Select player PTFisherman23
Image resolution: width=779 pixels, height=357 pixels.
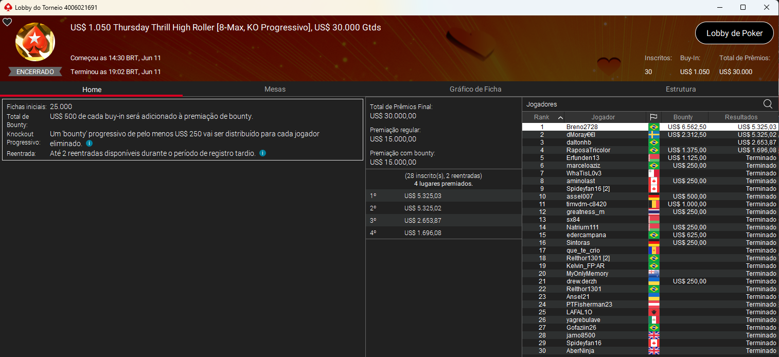[650, 304]
